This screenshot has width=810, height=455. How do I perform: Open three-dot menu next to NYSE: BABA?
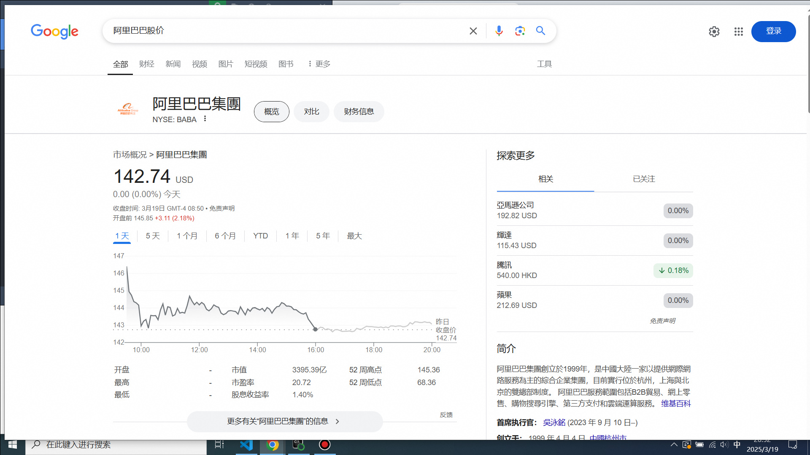[x=205, y=119]
